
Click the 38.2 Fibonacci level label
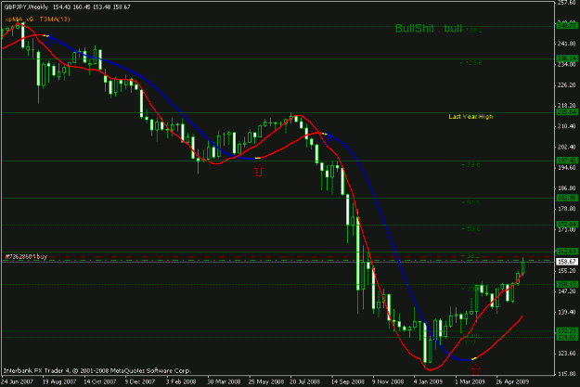coord(470,255)
